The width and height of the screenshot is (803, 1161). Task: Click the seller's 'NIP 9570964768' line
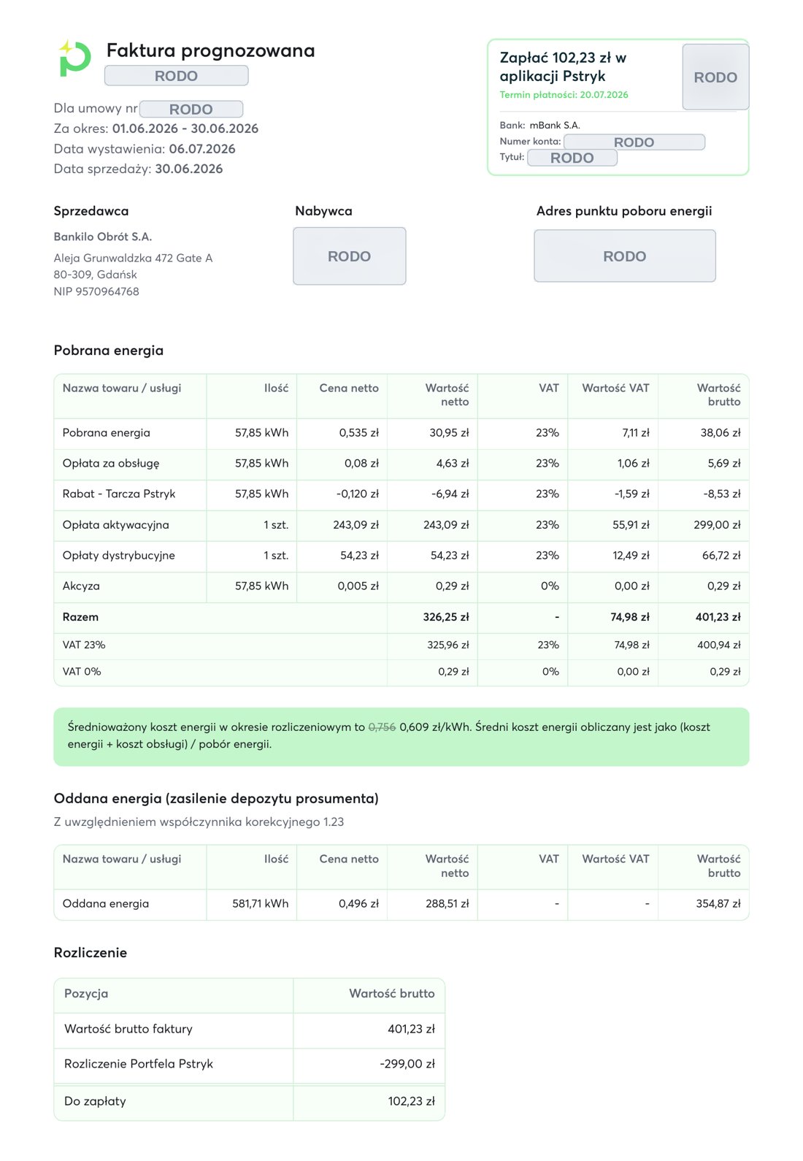pyautogui.click(x=96, y=291)
